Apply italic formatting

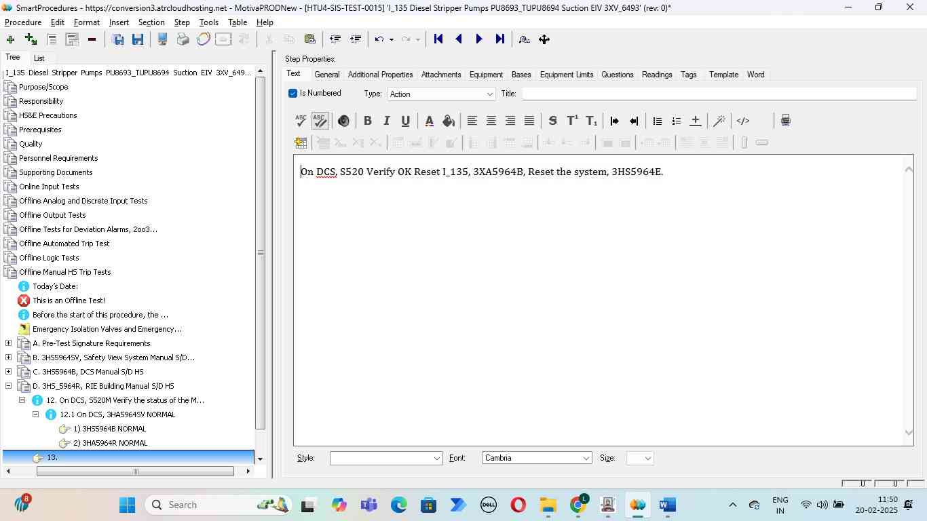point(386,121)
